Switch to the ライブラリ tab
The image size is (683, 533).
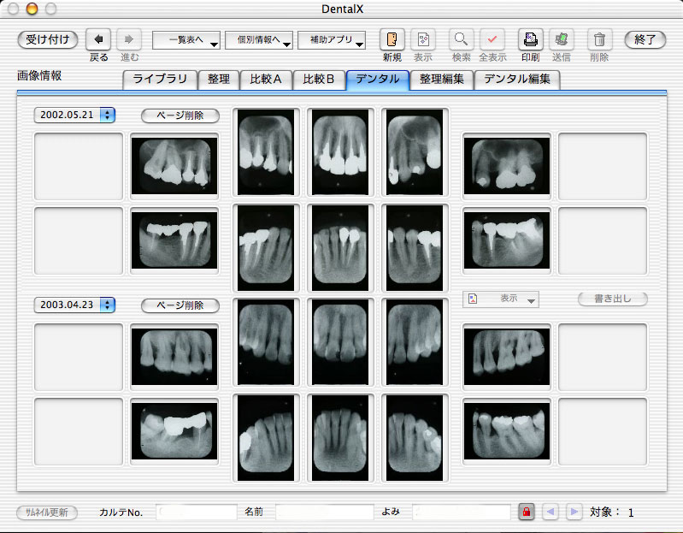160,80
